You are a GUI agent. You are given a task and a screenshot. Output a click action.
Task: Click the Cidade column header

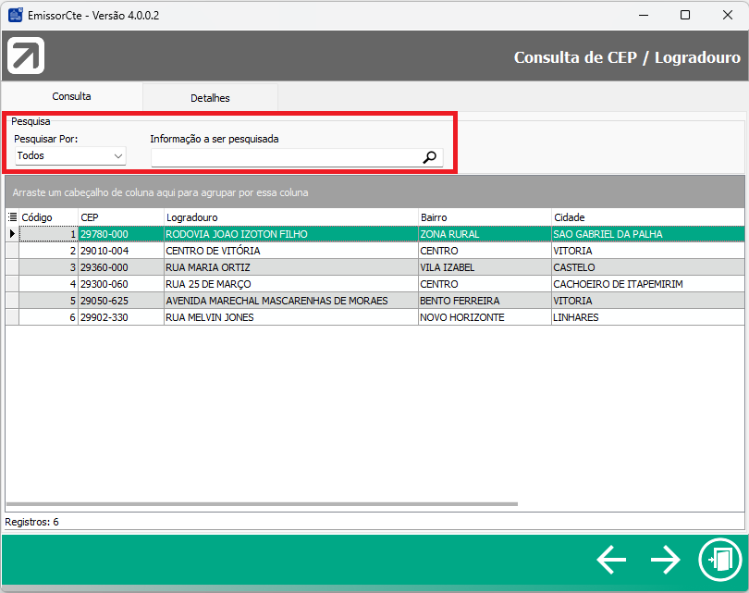(x=647, y=217)
